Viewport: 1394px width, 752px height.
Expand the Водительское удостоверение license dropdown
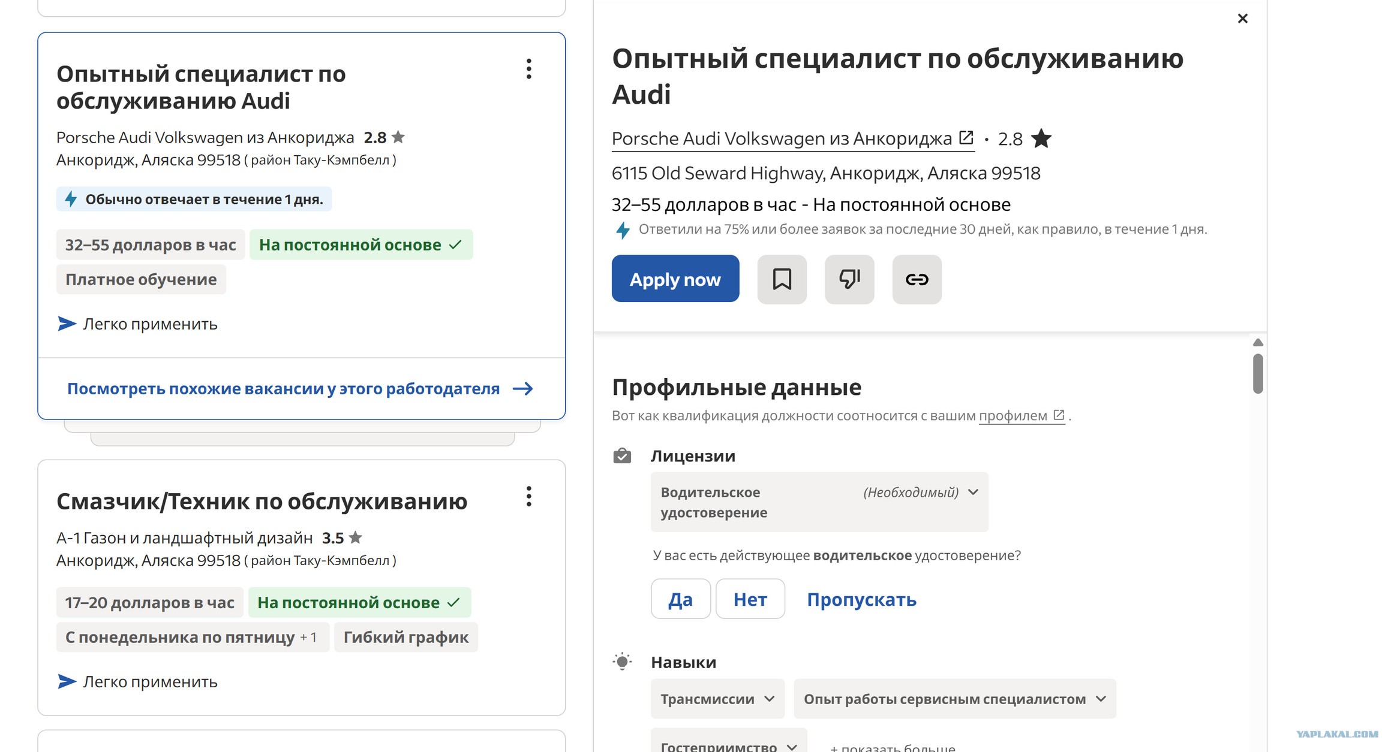coord(819,502)
